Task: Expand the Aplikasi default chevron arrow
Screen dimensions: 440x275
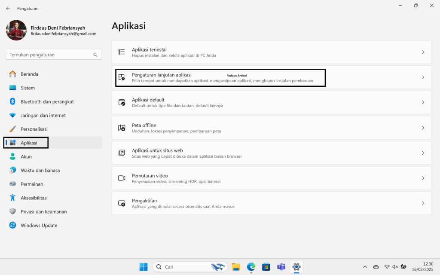Action: coord(423,102)
